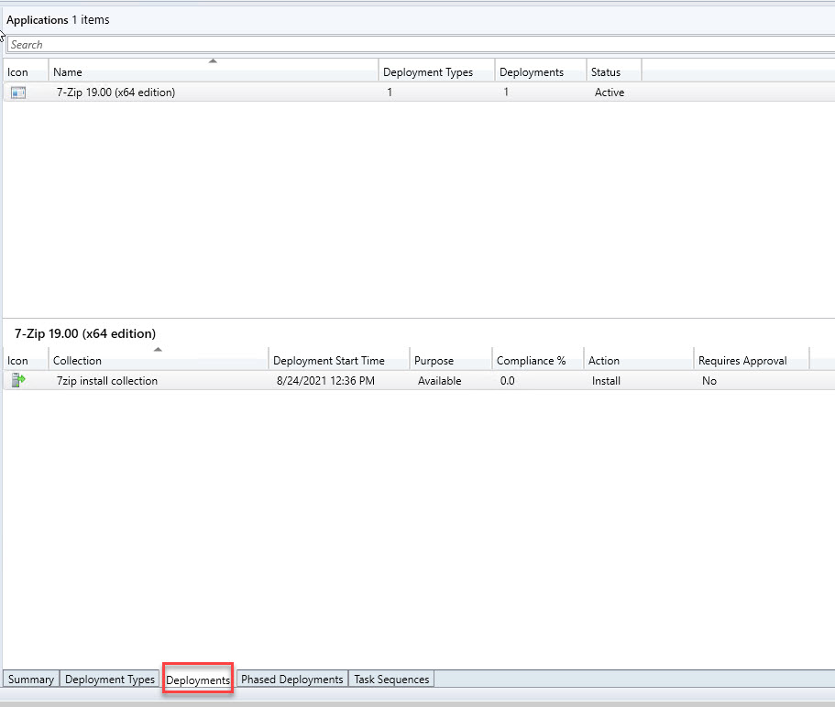Sort deployments by Collection column header

tap(158, 361)
